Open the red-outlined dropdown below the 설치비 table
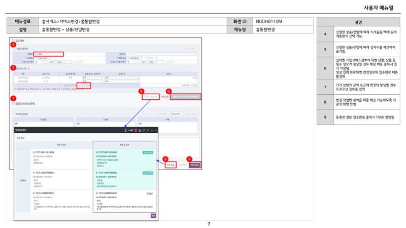 [x=84, y=85]
